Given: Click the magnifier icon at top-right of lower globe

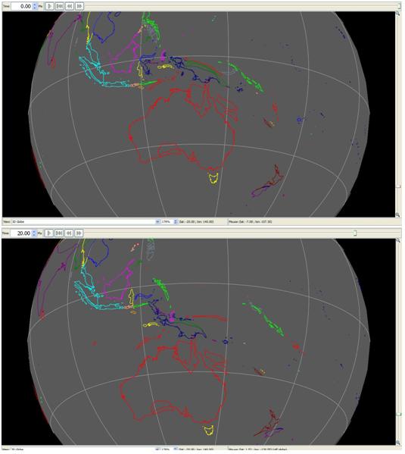Looking at the screenshot, I should click(x=398, y=240).
